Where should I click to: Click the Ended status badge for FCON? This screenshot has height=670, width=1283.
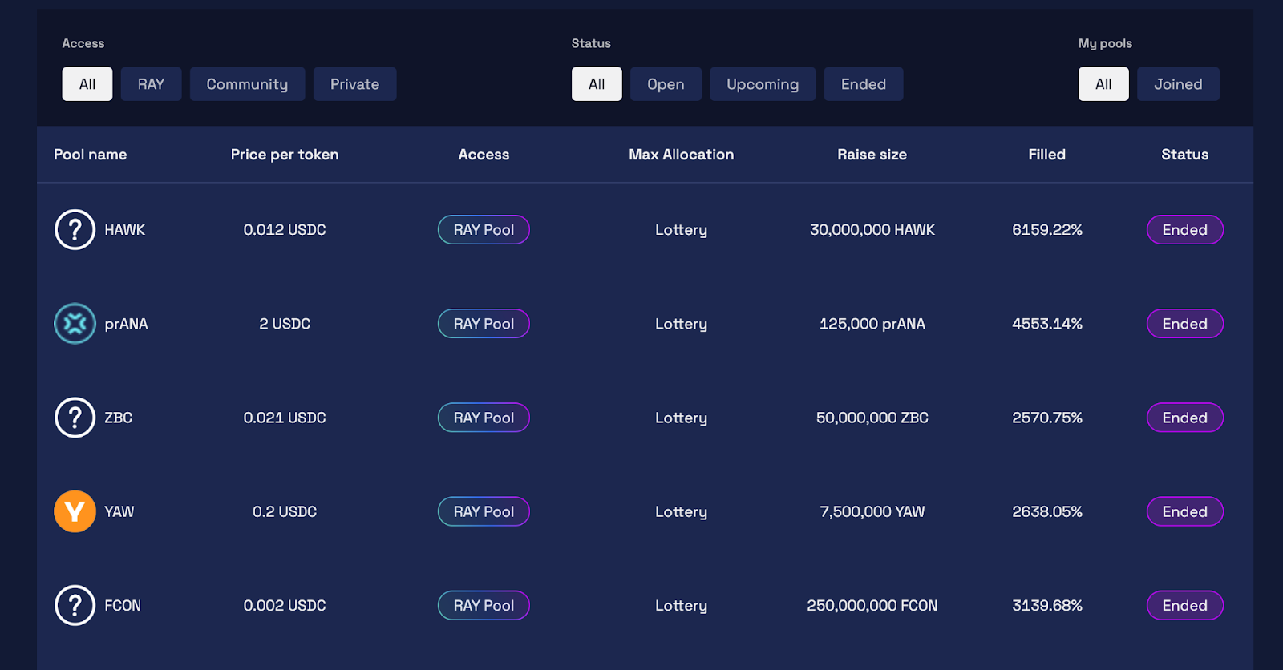click(x=1185, y=605)
